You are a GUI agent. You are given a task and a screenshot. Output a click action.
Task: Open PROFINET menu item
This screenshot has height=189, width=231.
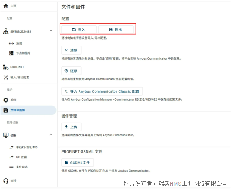(17, 67)
